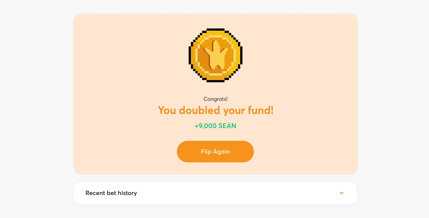Click the "Flip Again" button label text
Viewport: 429px width, 218px height.
(x=215, y=152)
